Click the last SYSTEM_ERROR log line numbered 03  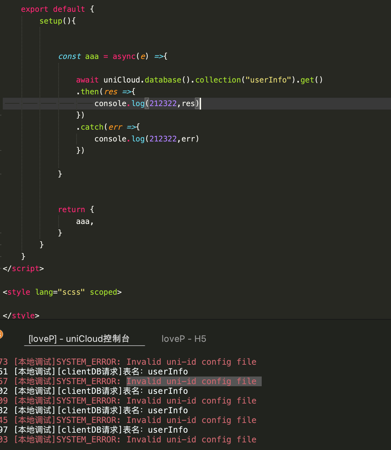pyautogui.click(x=135, y=440)
